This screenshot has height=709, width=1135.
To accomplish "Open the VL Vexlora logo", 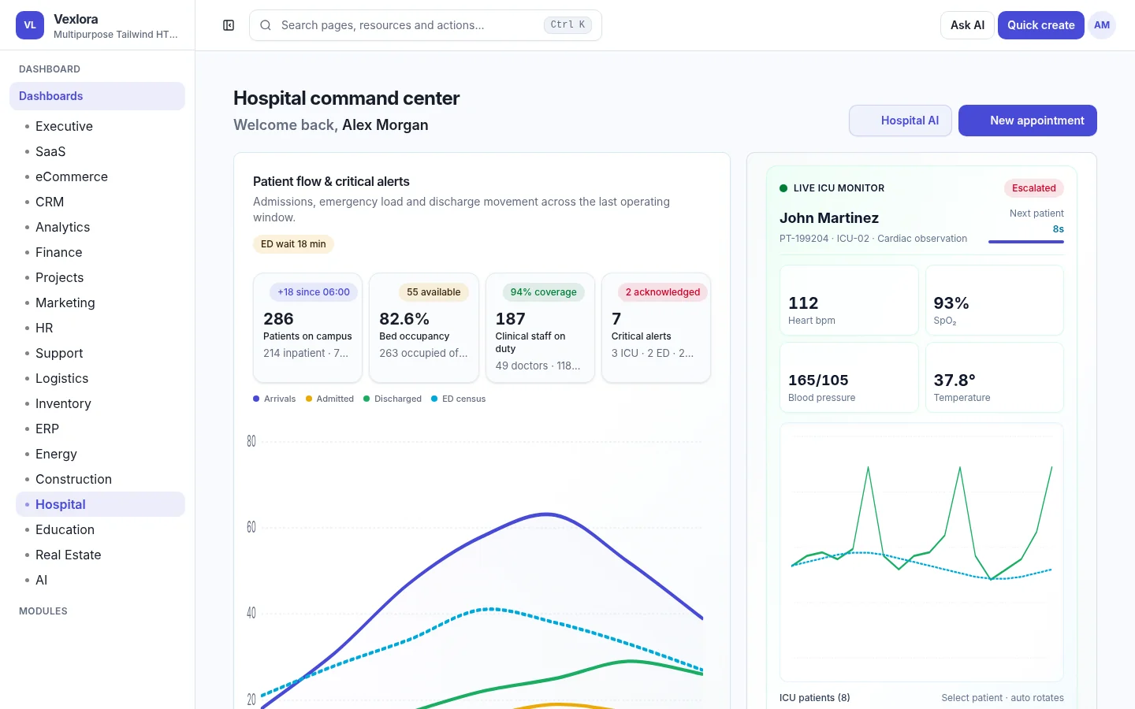I will click(x=30, y=25).
